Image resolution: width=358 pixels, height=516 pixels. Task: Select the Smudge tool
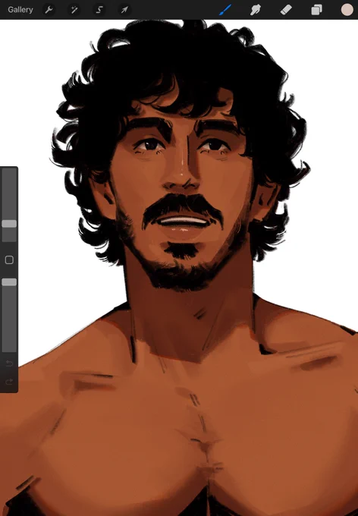click(x=256, y=10)
